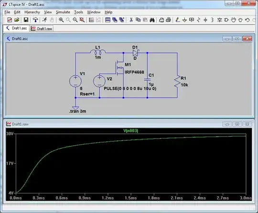
Task: Tile windows horizontally icon
Action: point(107,20)
